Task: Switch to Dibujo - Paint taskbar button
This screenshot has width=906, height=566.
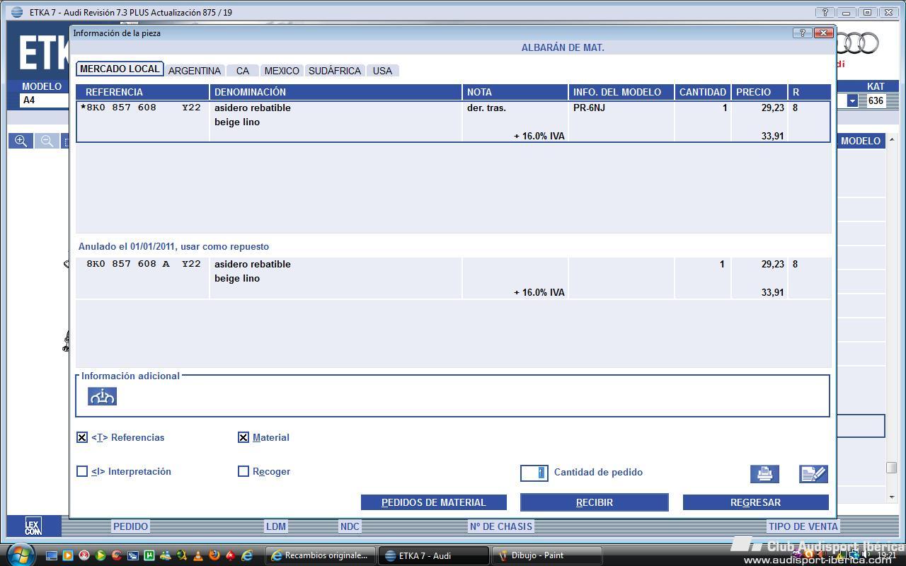Action: [546, 555]
